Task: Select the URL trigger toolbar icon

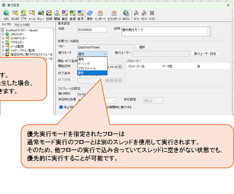Action: pos(6,13)
